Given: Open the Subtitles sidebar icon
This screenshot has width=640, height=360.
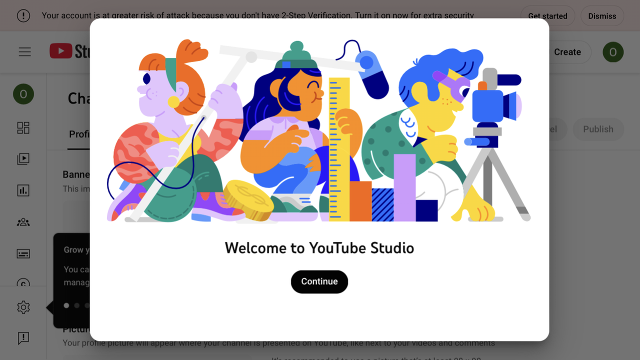Looking at the screenshot, I should 23,254.
